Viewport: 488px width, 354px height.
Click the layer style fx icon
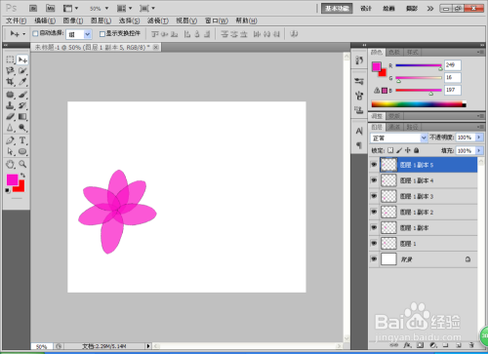[x=407, y=345]
